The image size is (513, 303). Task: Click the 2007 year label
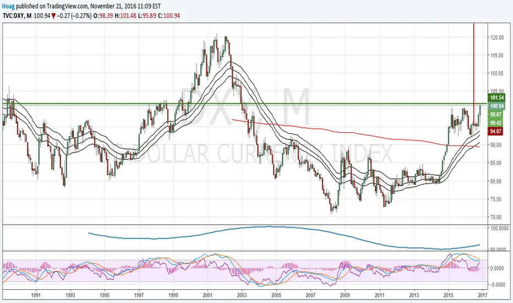pyautogui.click(x=311, y=295)
